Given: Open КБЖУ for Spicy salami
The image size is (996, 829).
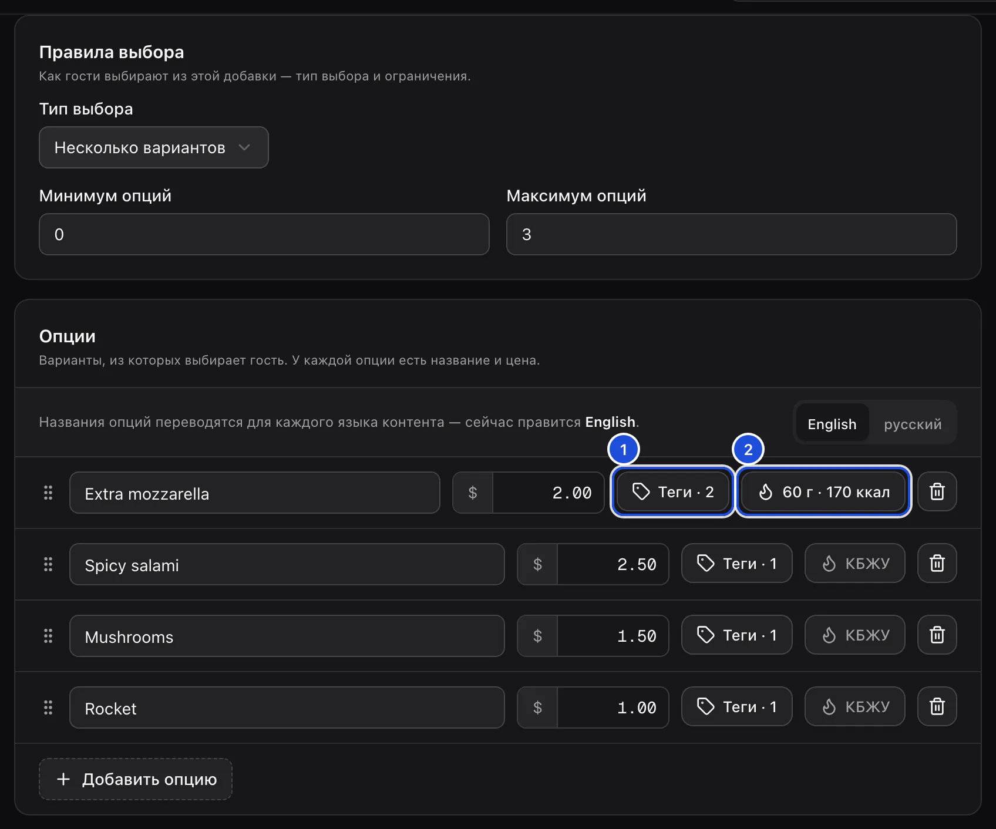Looking at the screenshot, I should [x=855, y=564].
